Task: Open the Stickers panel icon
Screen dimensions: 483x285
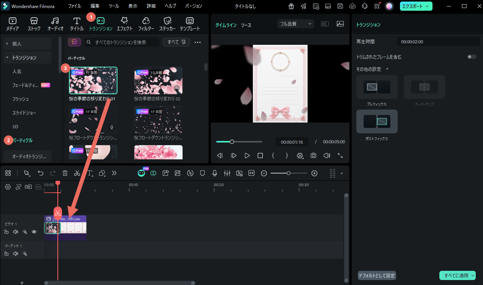Action: point(167,21)
